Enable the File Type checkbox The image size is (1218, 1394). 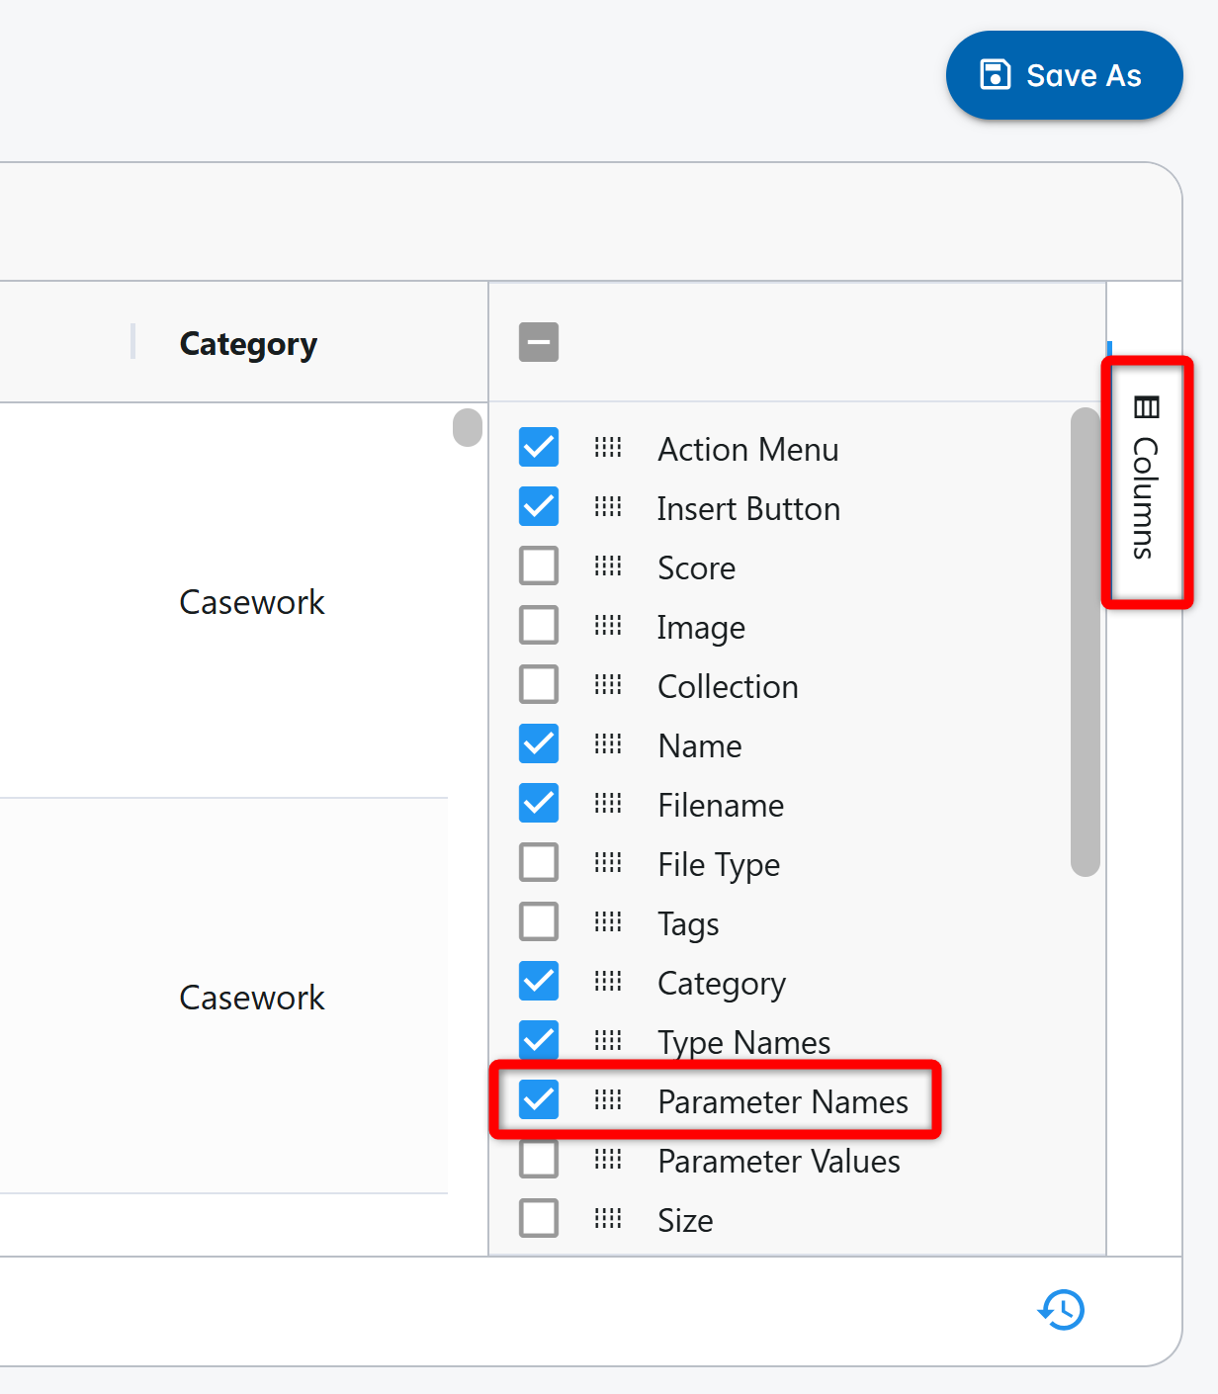click(539, 863)
